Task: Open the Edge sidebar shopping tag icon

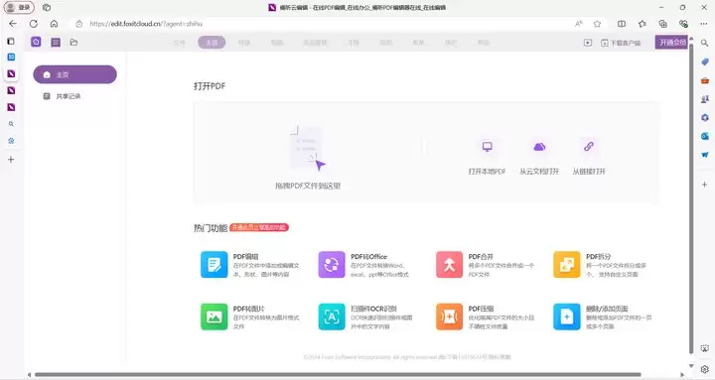Action: pos(704,62)
